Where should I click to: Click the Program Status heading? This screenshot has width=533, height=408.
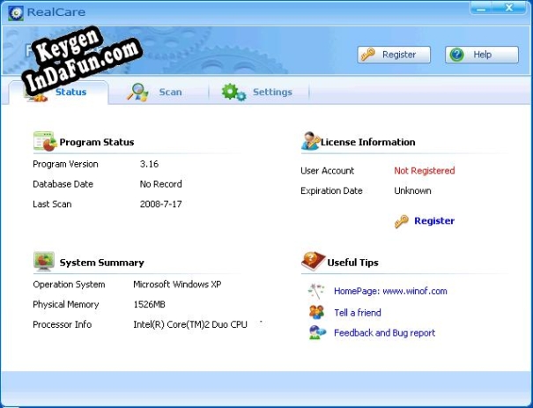[x=97, y=142]
